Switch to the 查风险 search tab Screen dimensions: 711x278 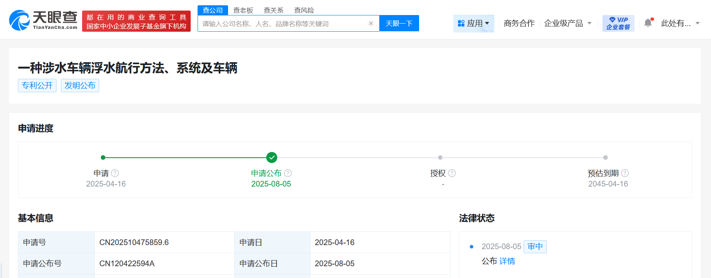point(304,10)
